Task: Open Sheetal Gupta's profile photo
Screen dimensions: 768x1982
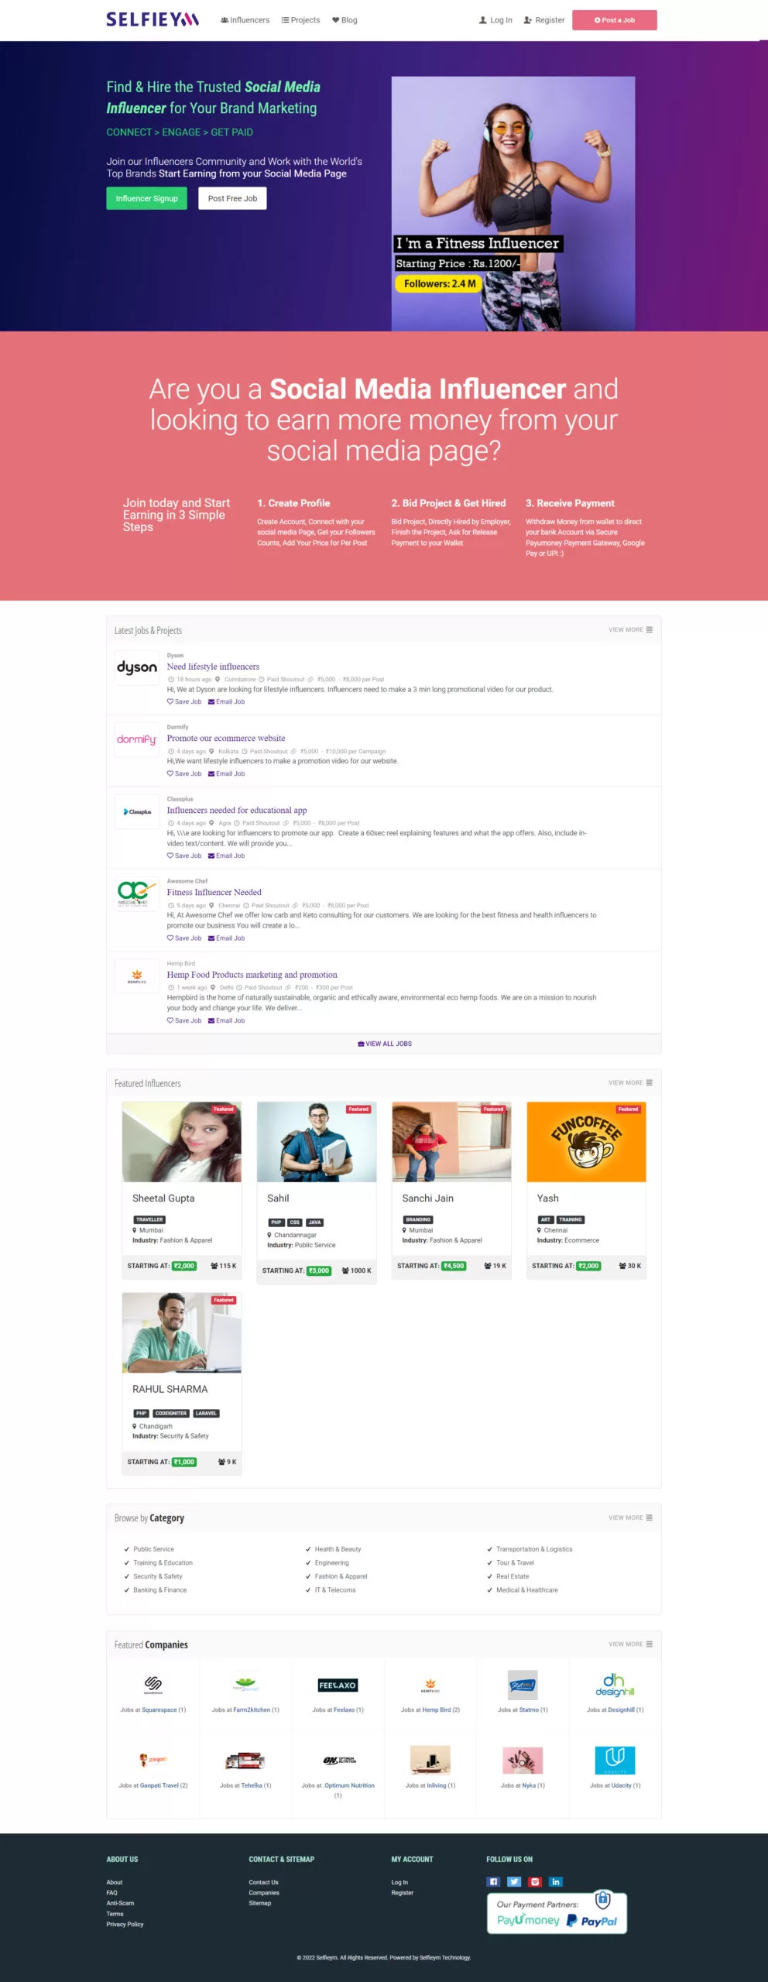Action: click(x=182, y=1141)
